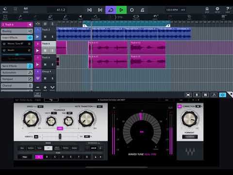Toggle power of Waves Tune RT insert
233x175 pixels.
(4, 44)
